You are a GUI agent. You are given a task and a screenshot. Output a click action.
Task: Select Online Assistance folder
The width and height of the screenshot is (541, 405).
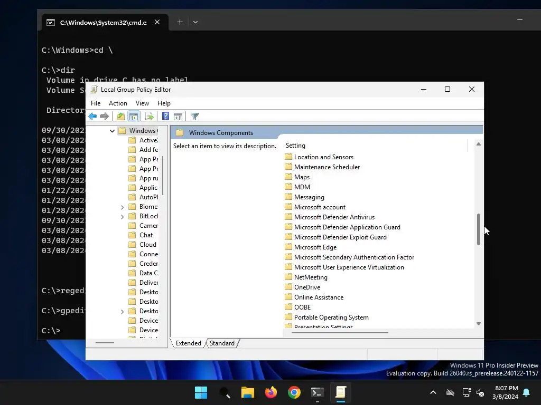314,297
